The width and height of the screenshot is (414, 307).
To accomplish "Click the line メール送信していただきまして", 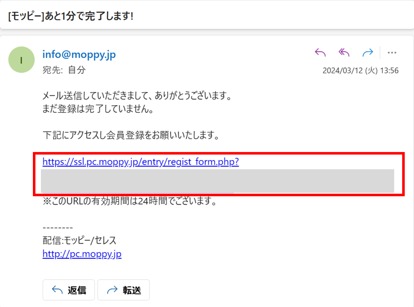I will click(x=137, y=96).
